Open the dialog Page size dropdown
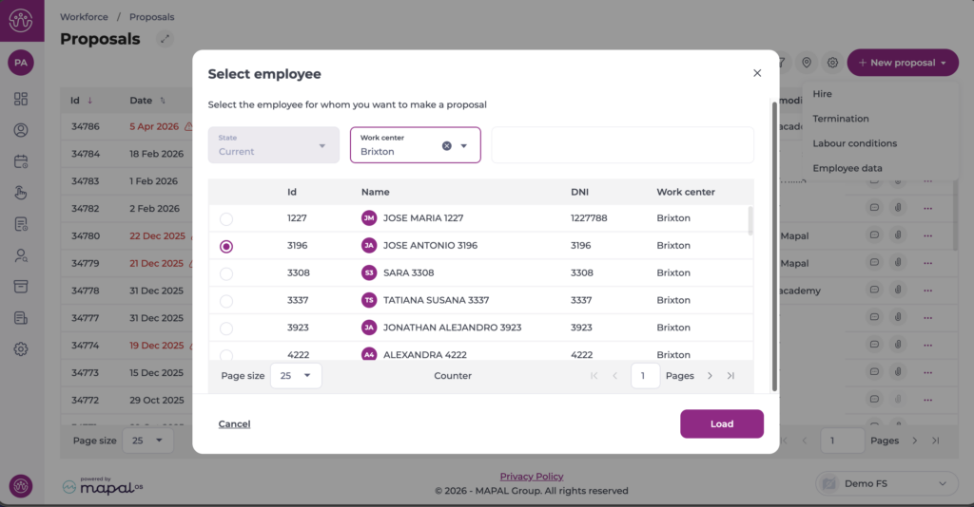974x507 pixels. (296, 376)
